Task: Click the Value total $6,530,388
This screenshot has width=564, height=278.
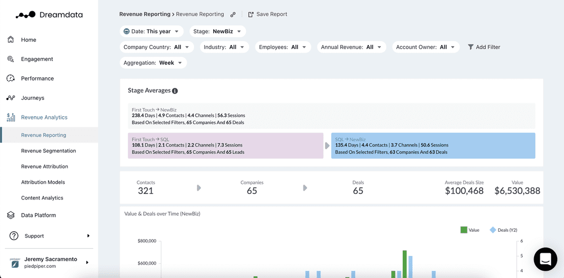Action: pyautogui.click(x=517, y=191)
